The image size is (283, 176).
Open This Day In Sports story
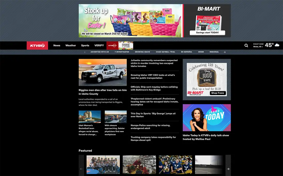[x=153, y=115]
